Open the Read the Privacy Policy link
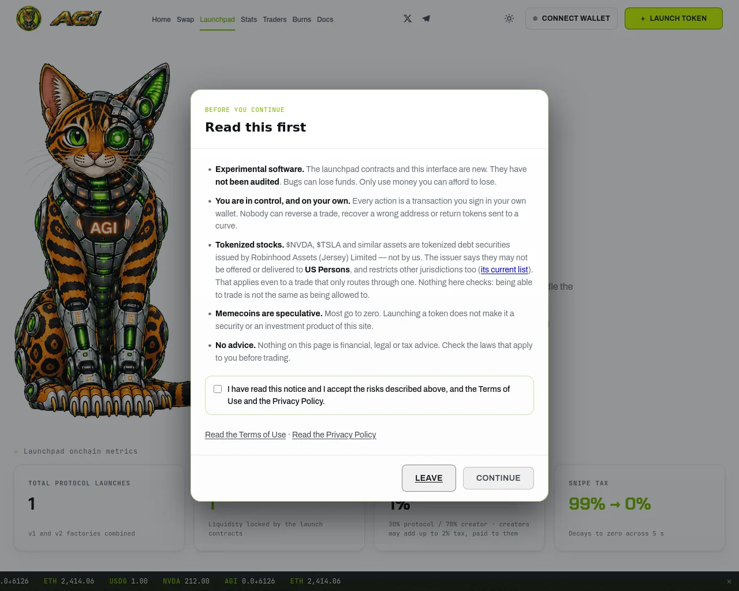The width and height of the screenshot is (739, 591). pyautogui.click(x=334, y=435)
